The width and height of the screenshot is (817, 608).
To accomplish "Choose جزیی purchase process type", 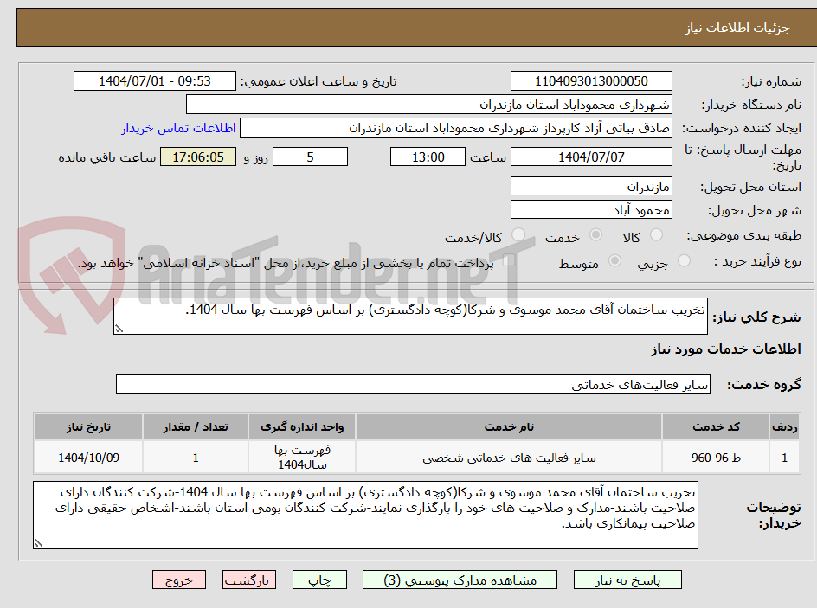I will (685, 260).
